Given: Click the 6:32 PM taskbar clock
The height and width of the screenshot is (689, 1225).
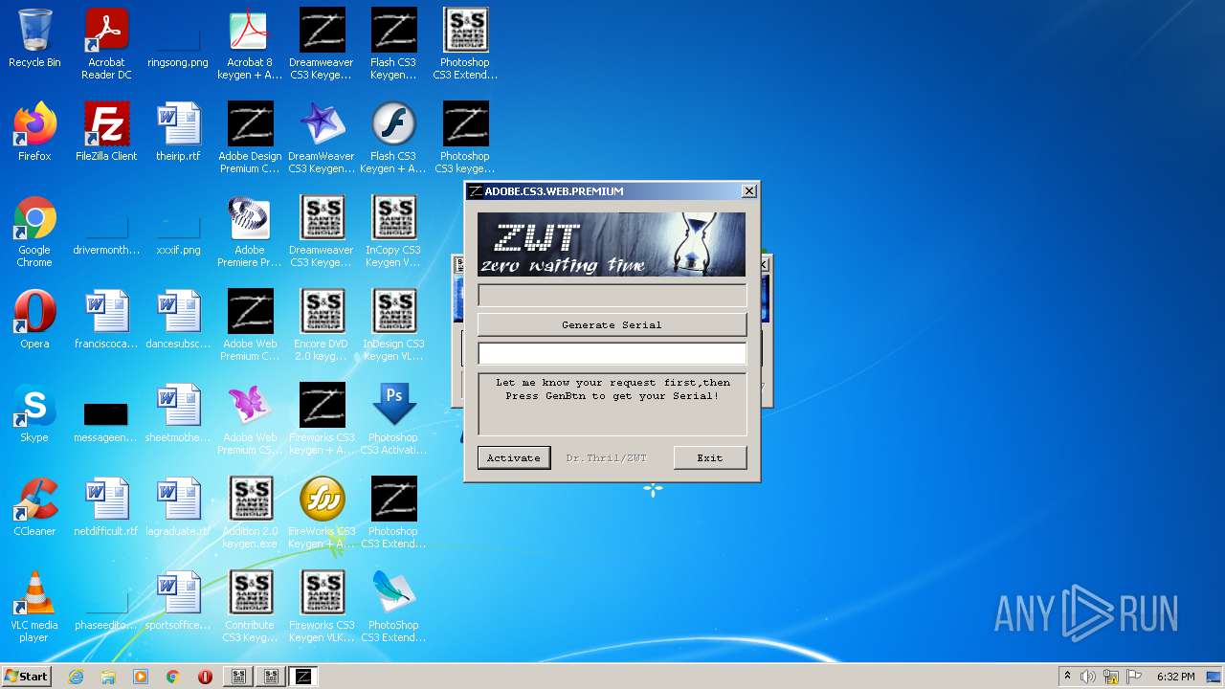Looking at the screenshot, I should tap(1175, 677).
